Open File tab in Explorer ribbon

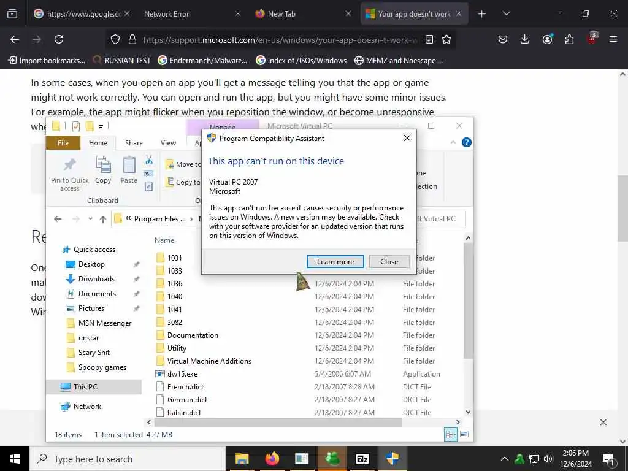click(63, 143)
